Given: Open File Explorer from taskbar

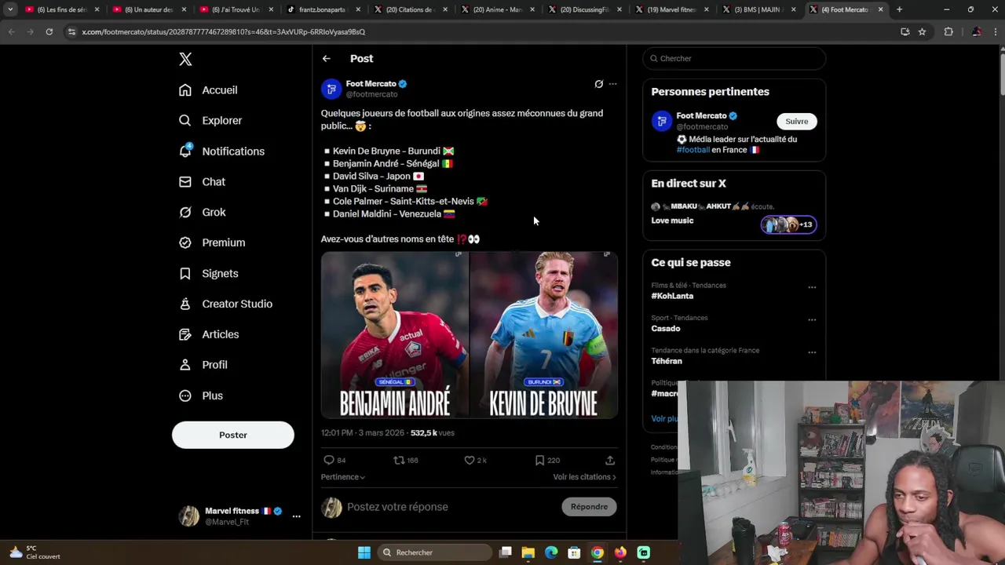Looking at the screenshot, I should pos(528,552).
